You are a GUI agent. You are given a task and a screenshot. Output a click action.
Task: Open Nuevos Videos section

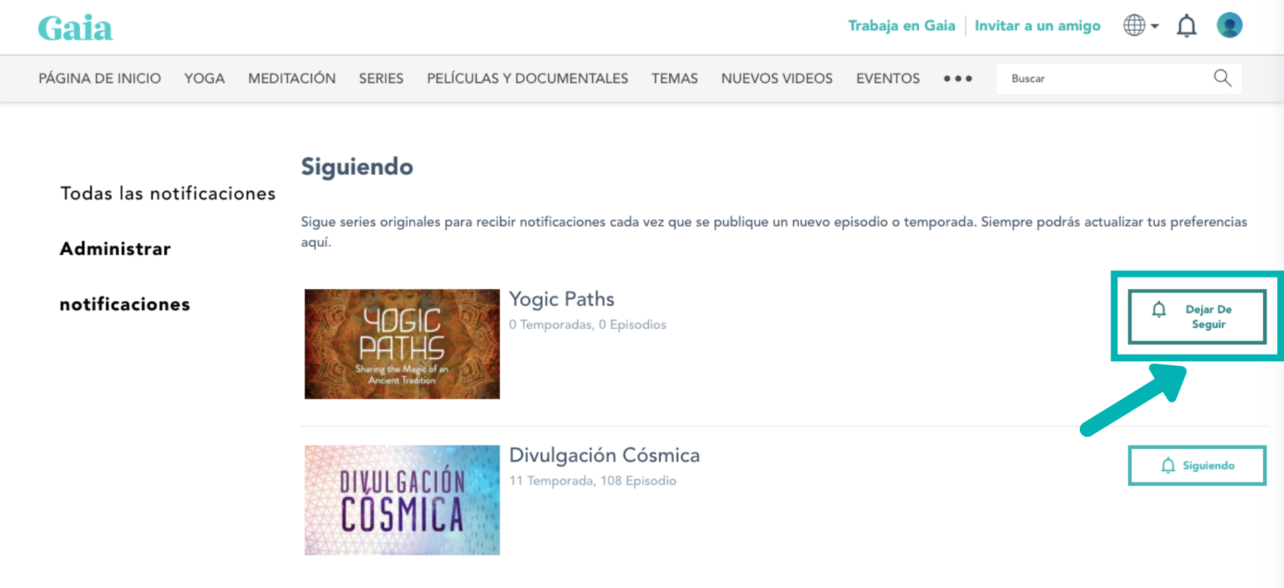pyautogui.click(x=777, y=78)
